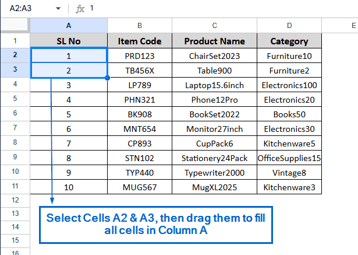Select row 1 header
Viewport: 358px width, 255px height.
(15, 41)
